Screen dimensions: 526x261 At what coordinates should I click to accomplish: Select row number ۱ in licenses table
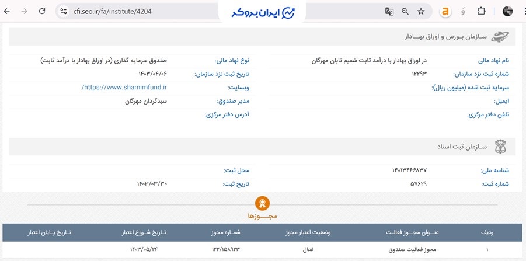pyautogui.click(x=487, y=249)
